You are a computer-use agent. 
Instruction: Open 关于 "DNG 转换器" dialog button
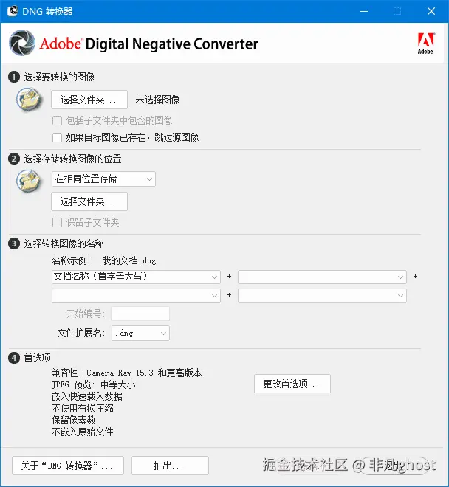click(x=68, y=466)
